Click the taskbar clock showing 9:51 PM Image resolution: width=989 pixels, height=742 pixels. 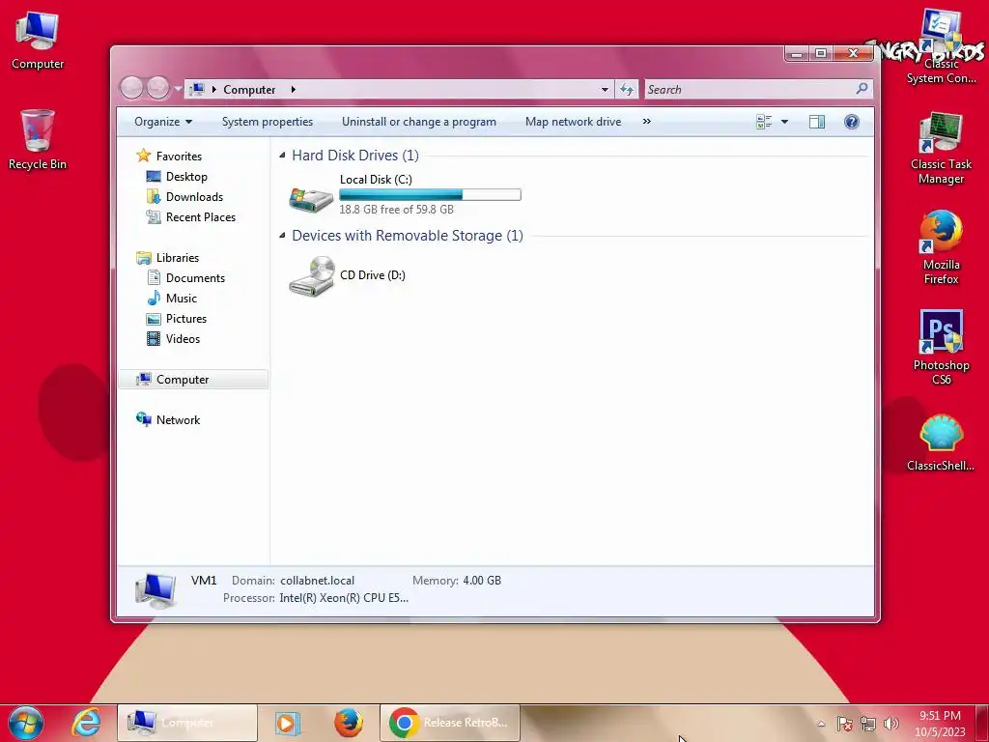click(x=940, y=724)
